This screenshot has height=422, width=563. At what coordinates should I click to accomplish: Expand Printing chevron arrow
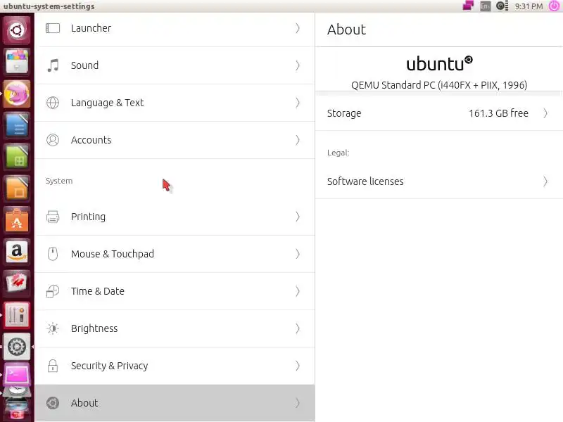297,217
